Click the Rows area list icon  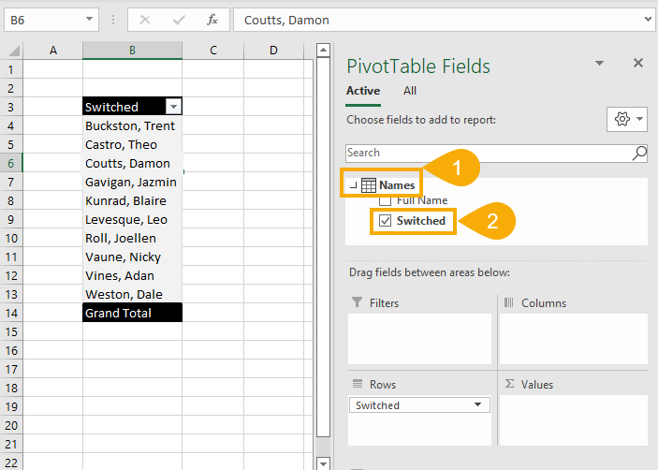click(358, 384)
